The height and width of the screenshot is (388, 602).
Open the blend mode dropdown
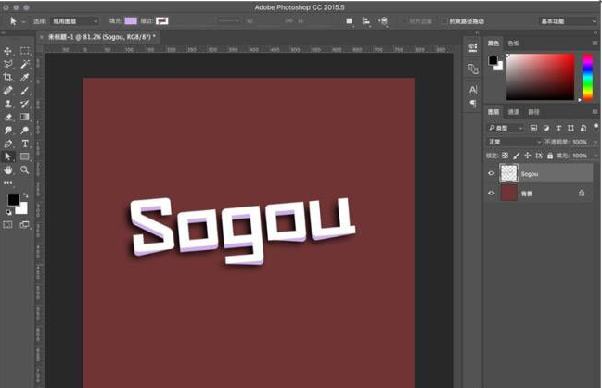(514, 142)
